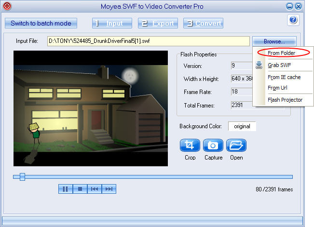Choose From Url menu entry
Screen dimensions: 314x227
click(277, 88)
